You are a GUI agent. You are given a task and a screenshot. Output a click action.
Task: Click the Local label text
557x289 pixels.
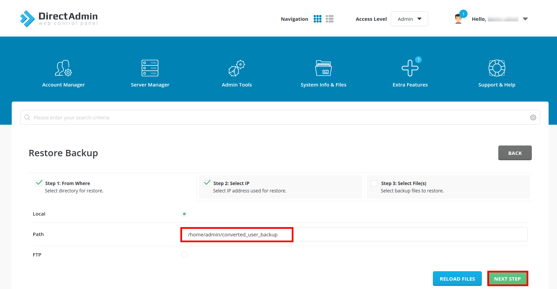(x=39, y=214)
